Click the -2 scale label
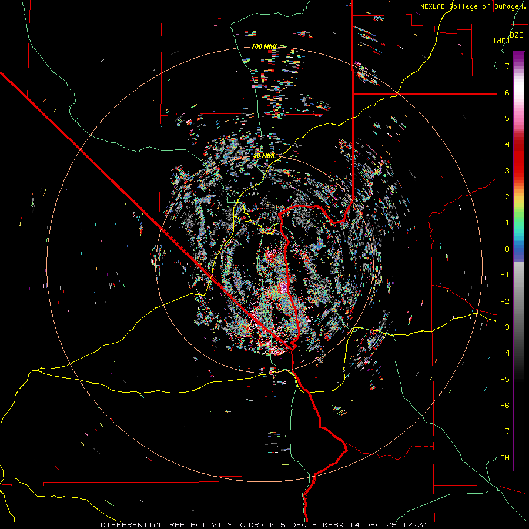 click(505, 301)
